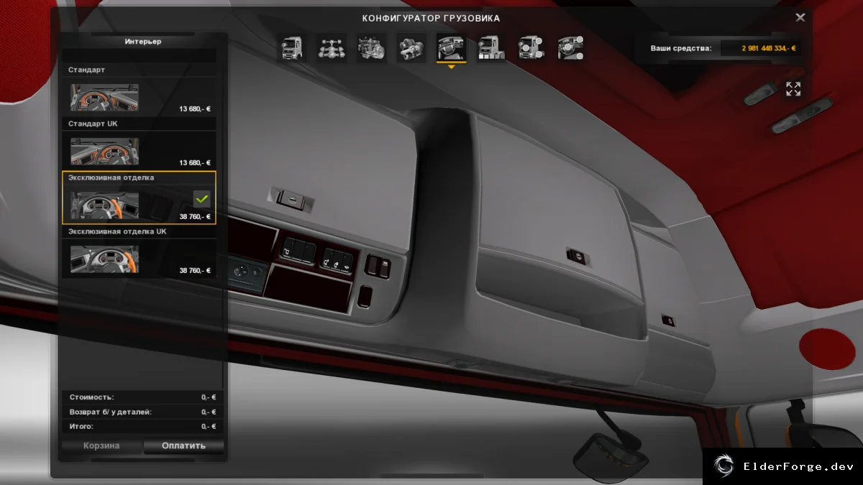Viewport: 863px width, 485px height.
Task: Close the truck configurator with the X
Action: (x=800, y=17)
